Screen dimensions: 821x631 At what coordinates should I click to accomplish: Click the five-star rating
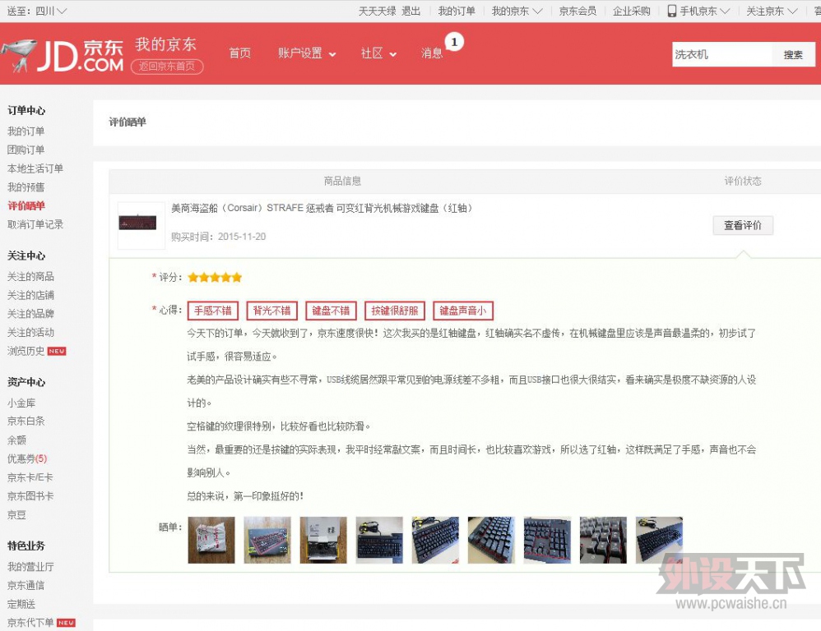[215, 277]
